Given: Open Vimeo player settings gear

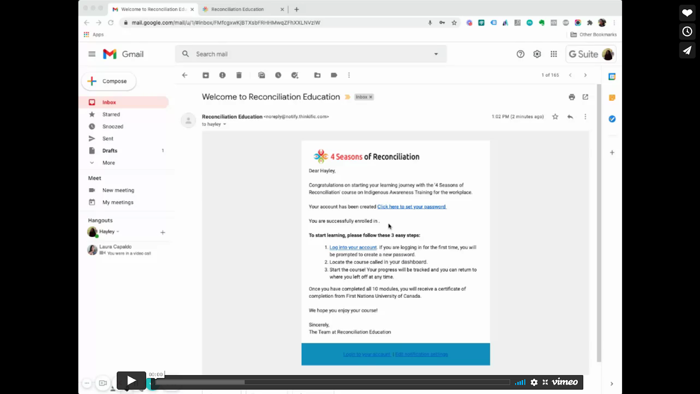Looking at the screenshot, I should coord(534,382).
